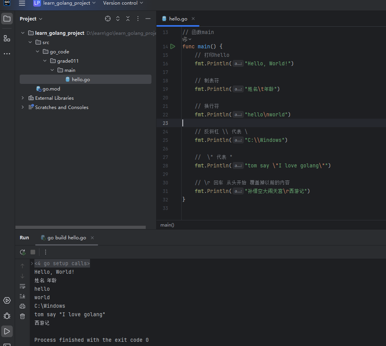Click "C:\\Windows" string literal
The width and height of the screenshot is (386, 346).
click(x=265, y=140)
